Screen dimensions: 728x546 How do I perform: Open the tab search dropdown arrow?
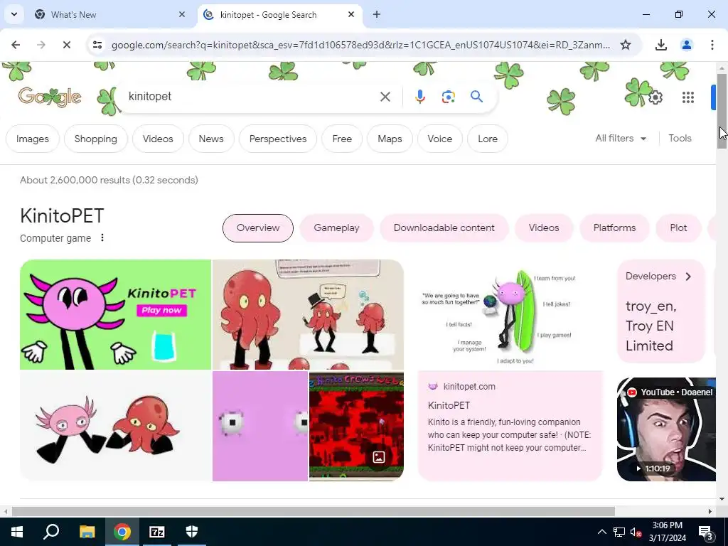click(14, 14)
